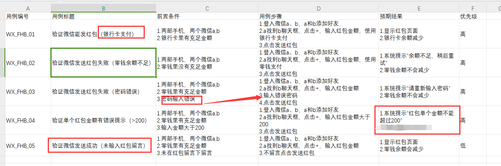
Task: Select column A header
Action: (x=28, y=8)
